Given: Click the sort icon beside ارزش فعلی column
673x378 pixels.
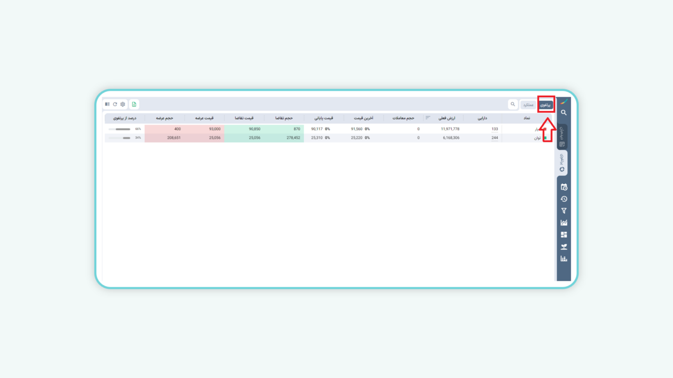Looking at the screenshot, I should click(x=428, y=118).
